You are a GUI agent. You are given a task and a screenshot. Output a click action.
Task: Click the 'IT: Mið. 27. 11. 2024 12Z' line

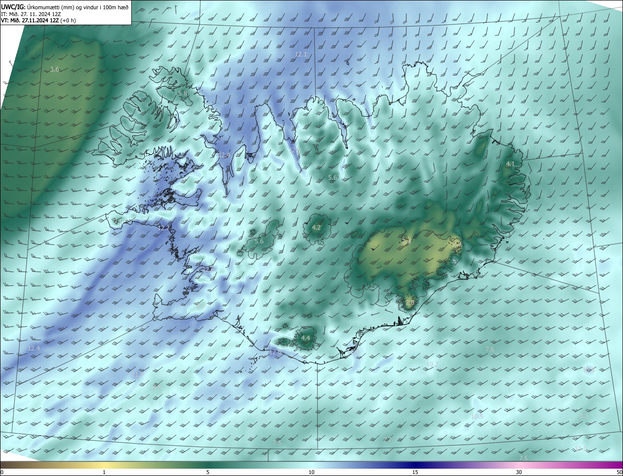pyautogui.click(x=31, y=14)
